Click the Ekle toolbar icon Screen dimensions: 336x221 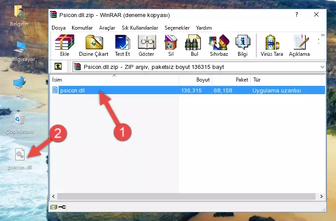tap(65, 45)
